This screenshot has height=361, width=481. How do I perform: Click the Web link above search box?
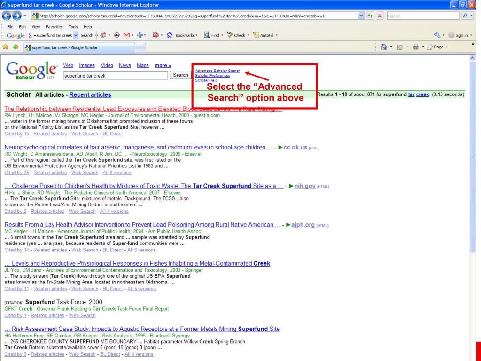click(68, 65)
